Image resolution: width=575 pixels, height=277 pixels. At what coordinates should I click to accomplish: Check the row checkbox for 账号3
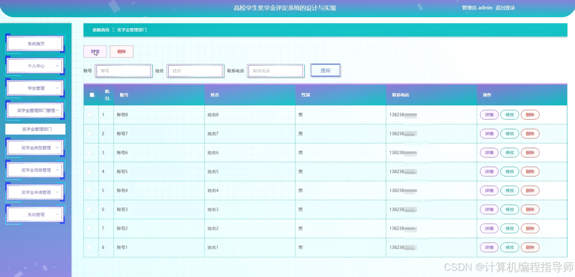[89, 209]
